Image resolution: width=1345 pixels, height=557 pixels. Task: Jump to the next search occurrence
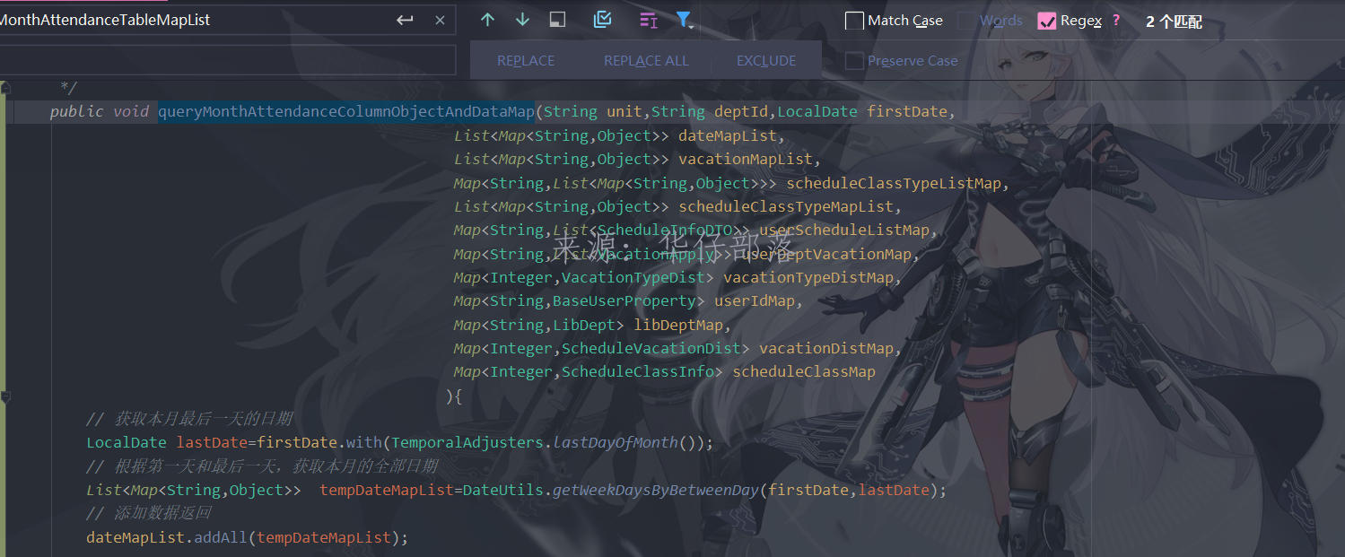(522, 20)
